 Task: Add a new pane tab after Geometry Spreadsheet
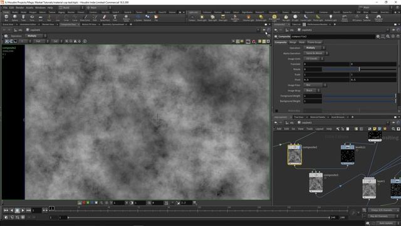(x=131, y=24)
